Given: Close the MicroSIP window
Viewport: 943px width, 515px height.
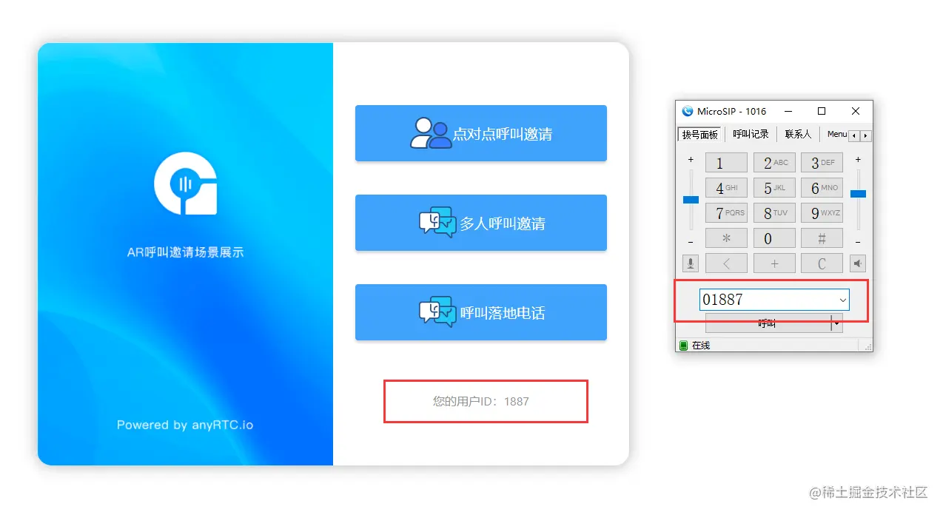Looking at the screenshot, I should pyautogui.click(x=856, y=111).
